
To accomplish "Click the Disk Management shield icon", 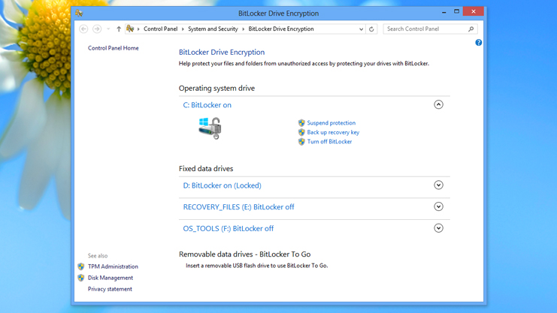I will (x=81, y=278).
